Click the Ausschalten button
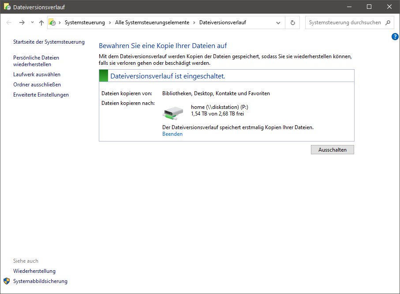Screen dimensions: 400x294 (x=333, y=150)
